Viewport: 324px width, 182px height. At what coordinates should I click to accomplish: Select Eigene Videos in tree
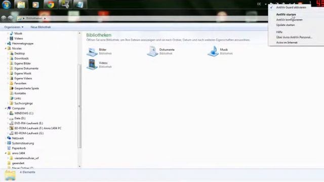pos(23,78)
